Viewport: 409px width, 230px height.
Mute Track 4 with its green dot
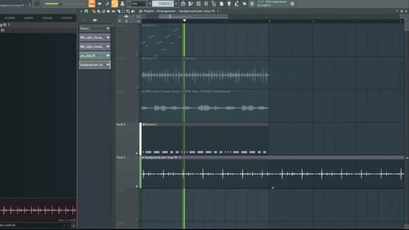coord(137,153)
